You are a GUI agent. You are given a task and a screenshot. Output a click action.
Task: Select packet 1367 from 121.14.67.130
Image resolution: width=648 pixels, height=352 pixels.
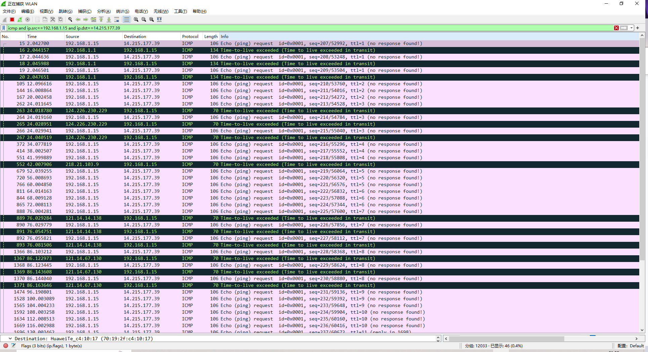click(320, 258)
